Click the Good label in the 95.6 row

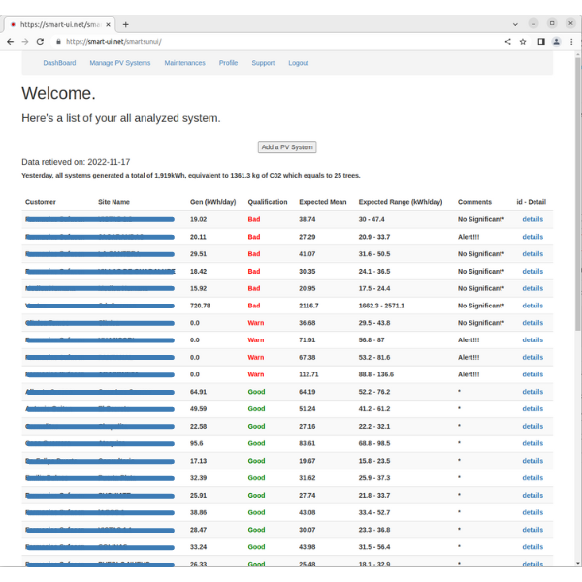click(256, 443)
